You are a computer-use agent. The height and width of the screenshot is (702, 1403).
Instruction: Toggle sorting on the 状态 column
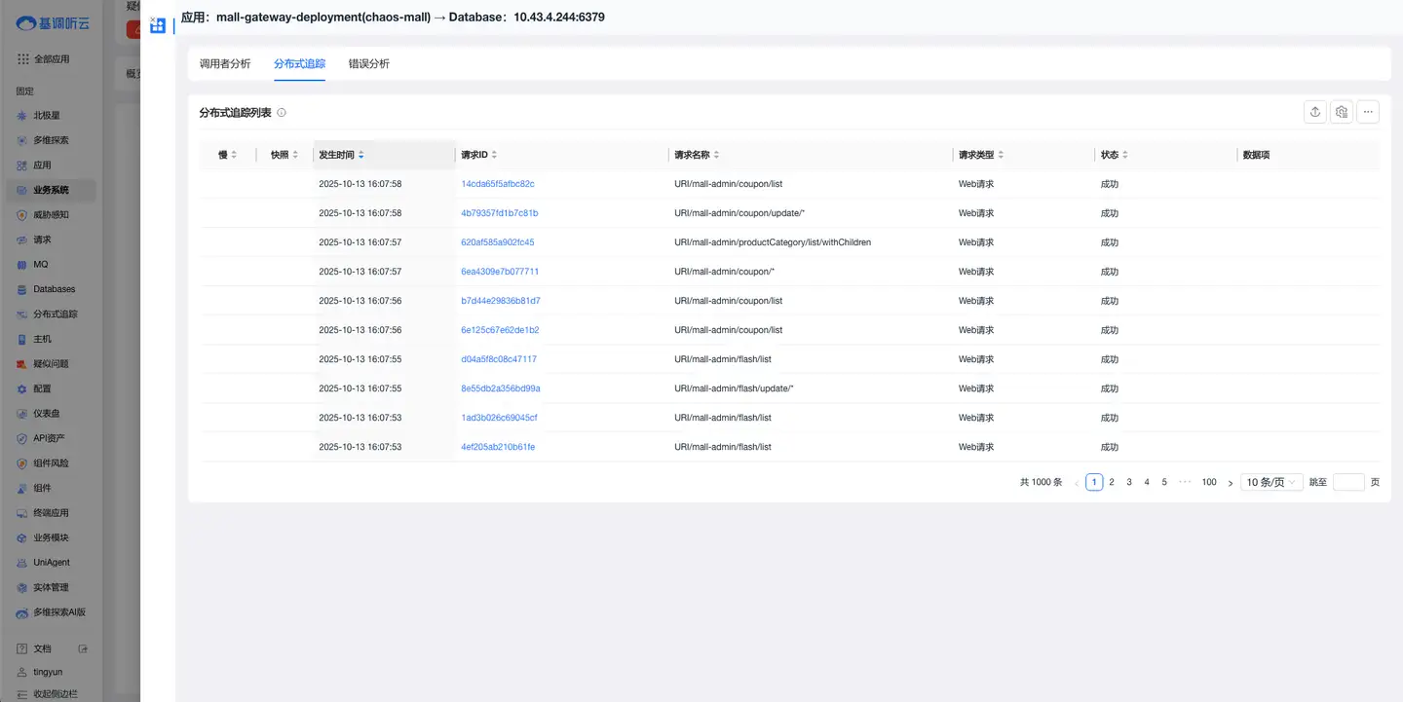click(1125, 155)
